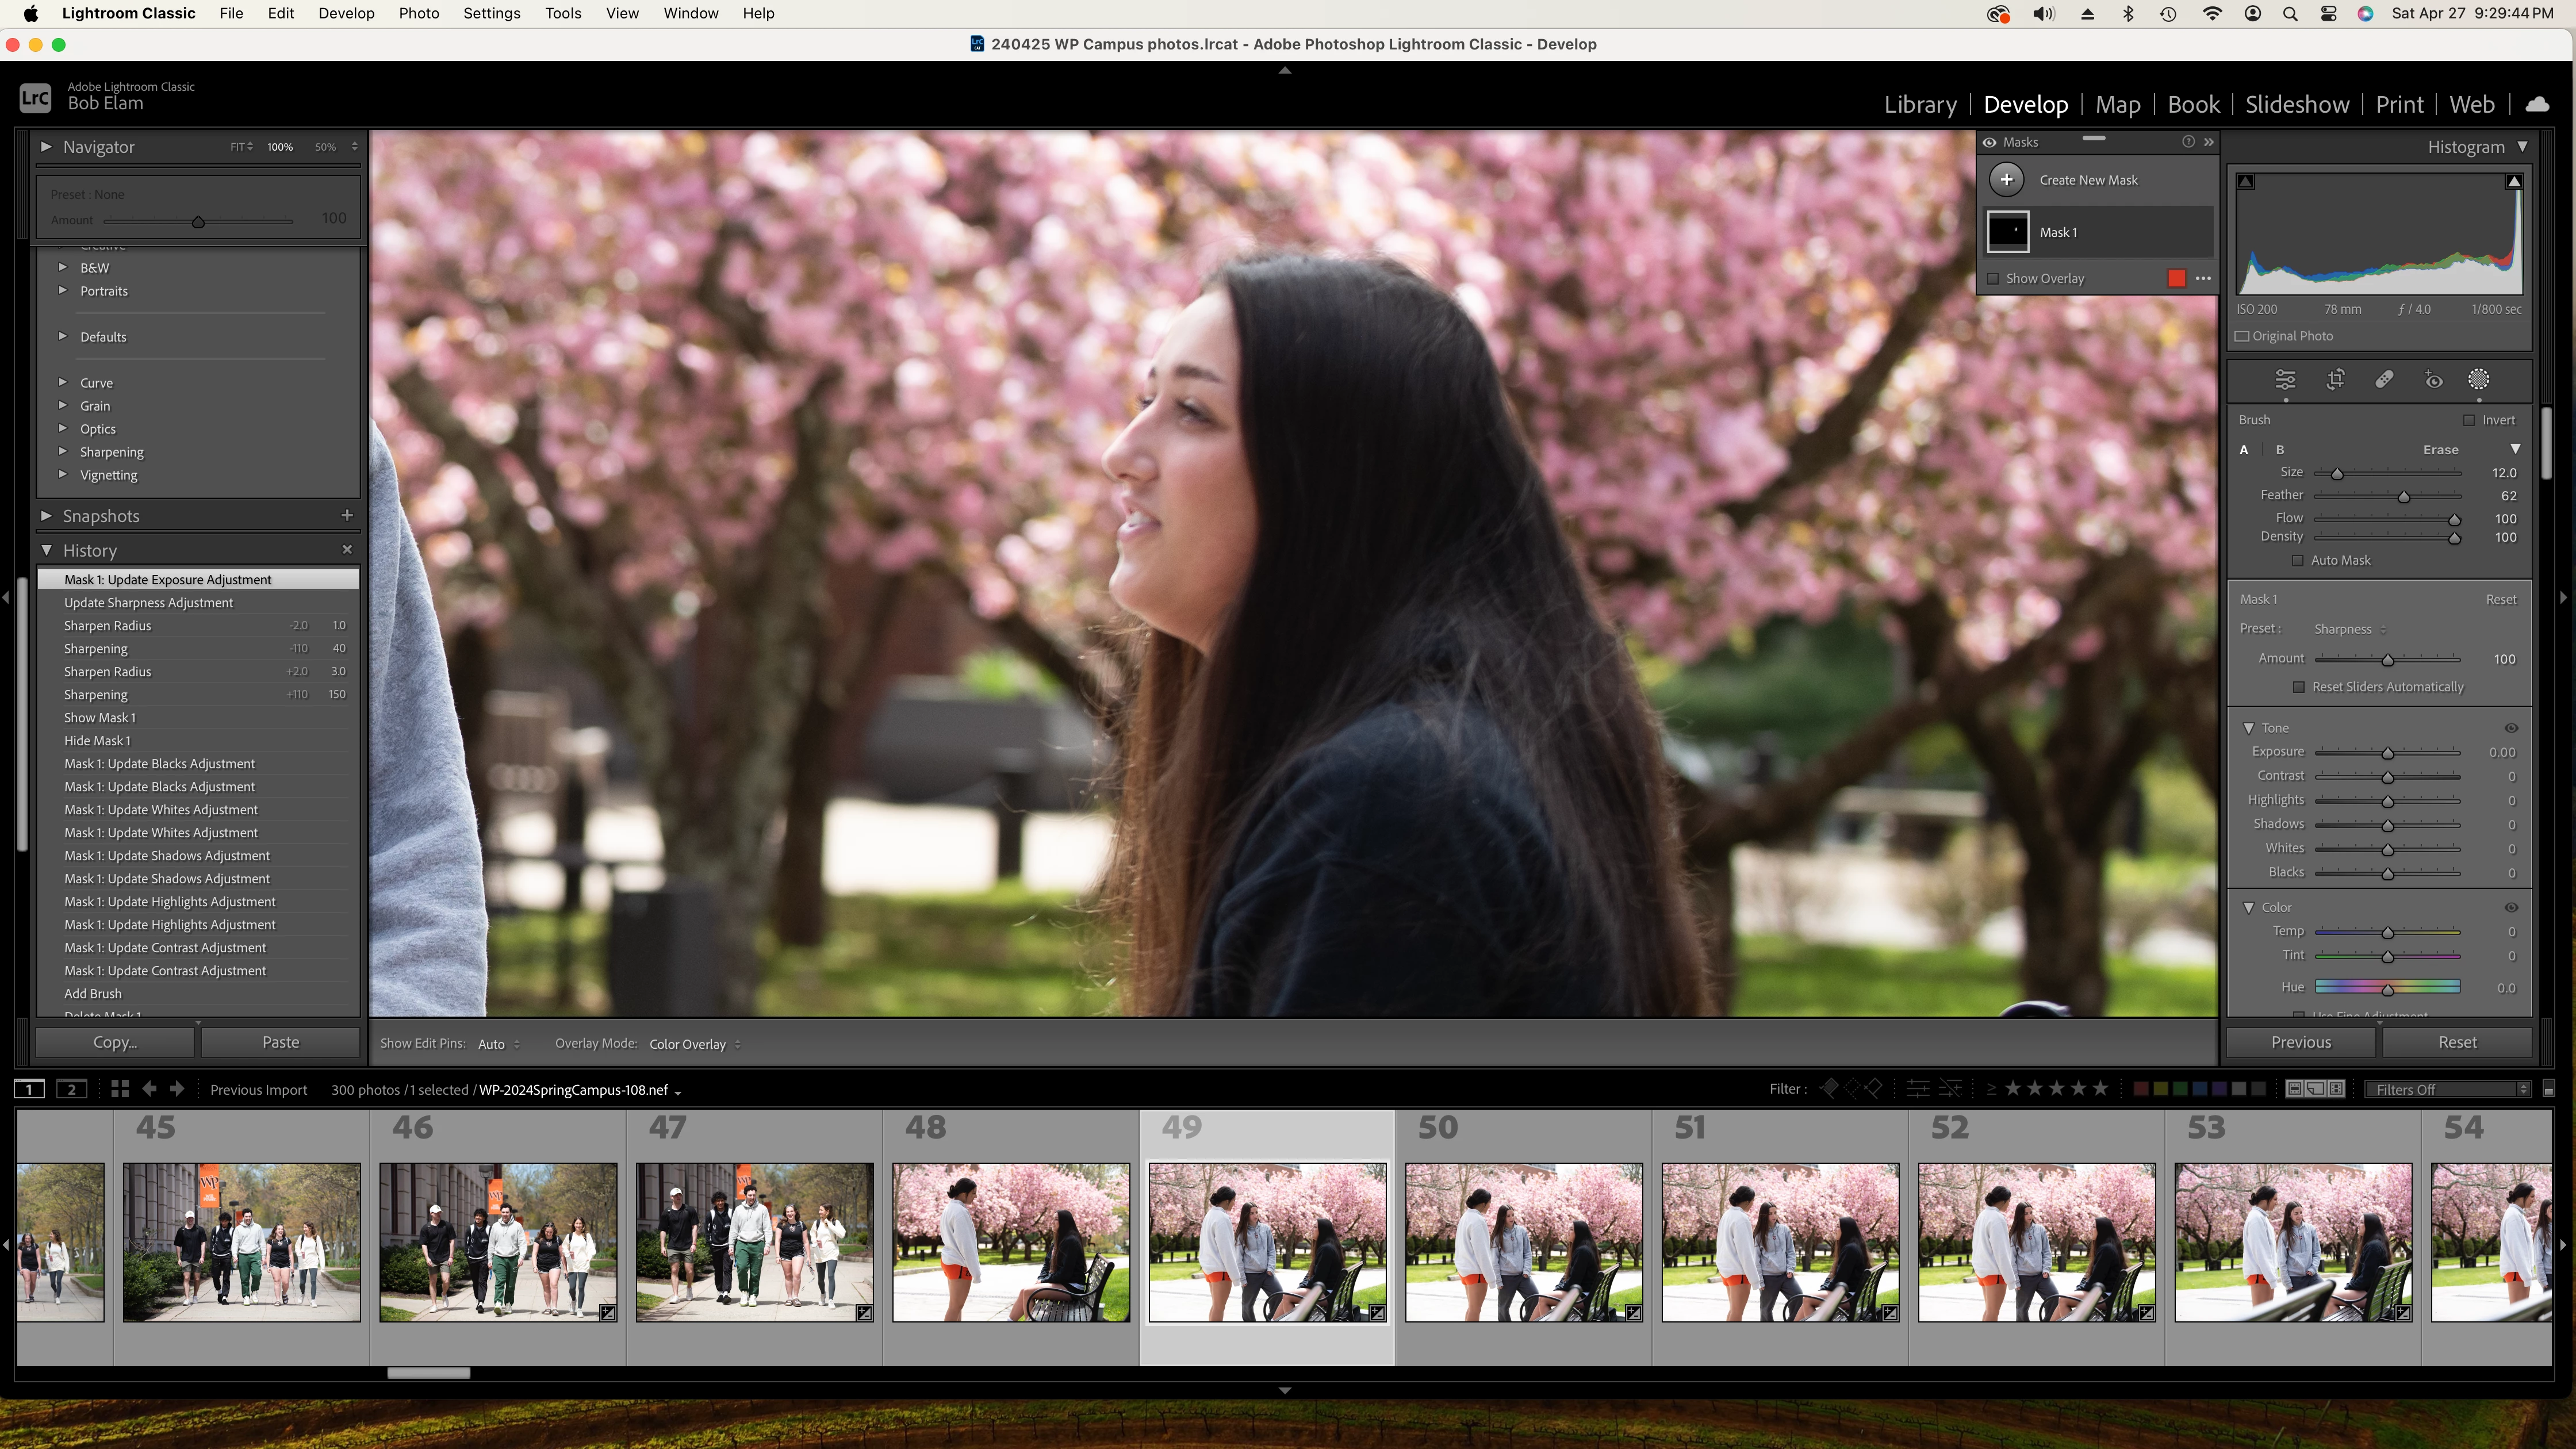
Task: Enable the Show Overlay checkbox
Action: 1993,279
